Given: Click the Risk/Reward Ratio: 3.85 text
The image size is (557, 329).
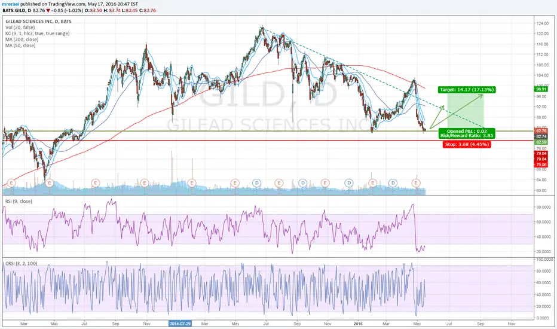Looking at the screenshot, I should point(467,136).
